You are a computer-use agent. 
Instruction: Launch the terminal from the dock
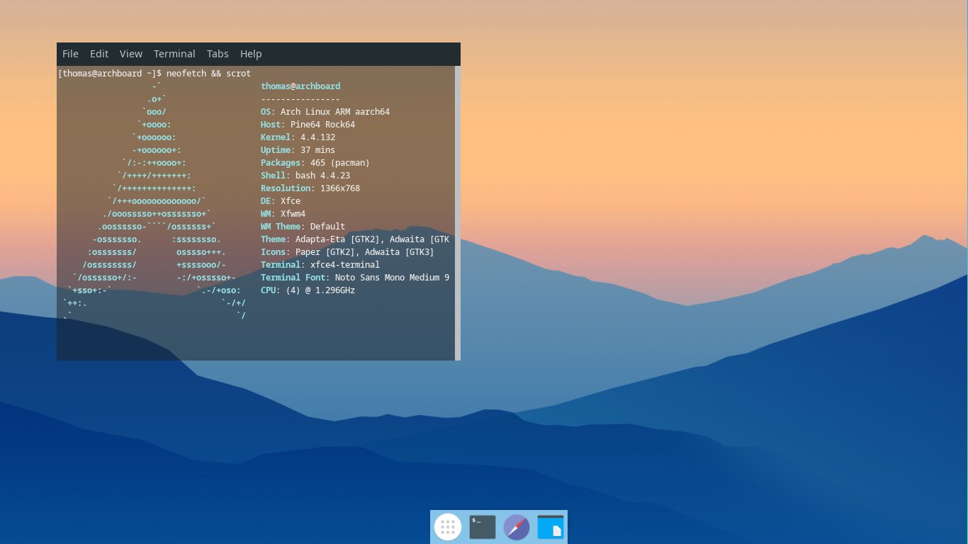483,527
